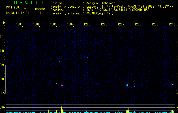Click the Receiving Location label
The height and width of the screenshot is (113, 178).
(66, 6)
